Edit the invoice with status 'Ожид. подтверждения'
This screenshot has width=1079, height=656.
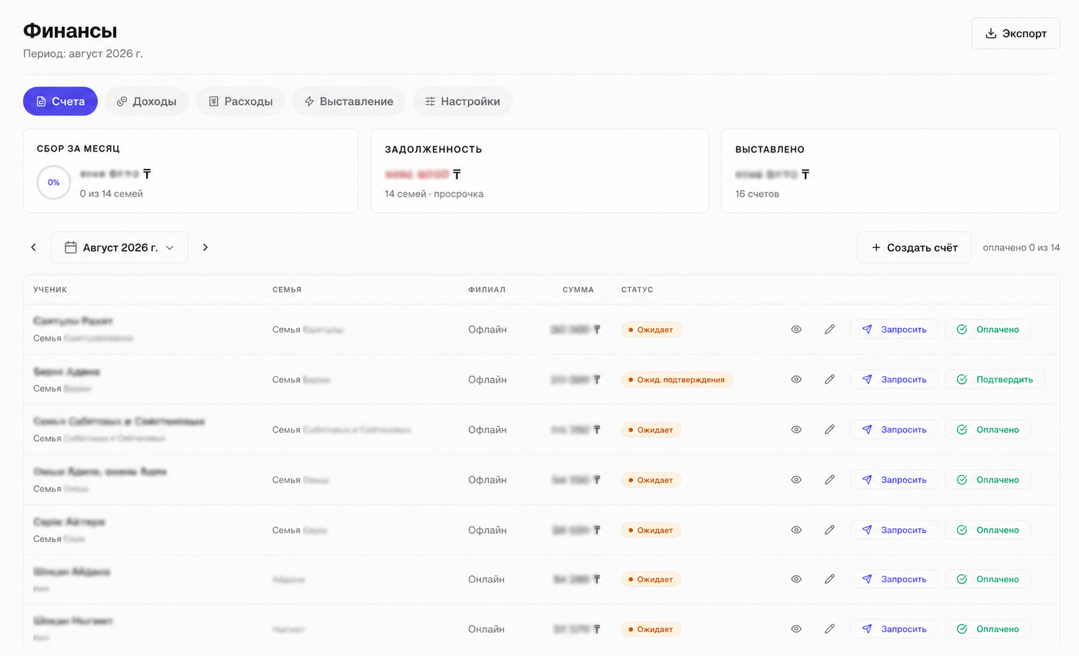829,380
